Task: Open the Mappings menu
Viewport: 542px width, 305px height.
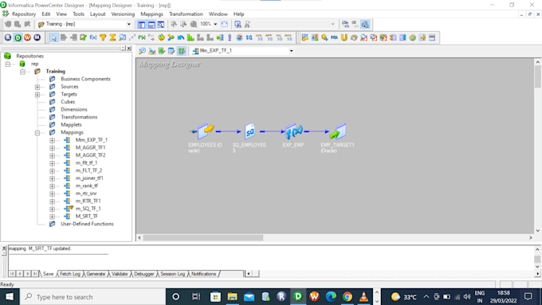Action: (x=151, y=14)
